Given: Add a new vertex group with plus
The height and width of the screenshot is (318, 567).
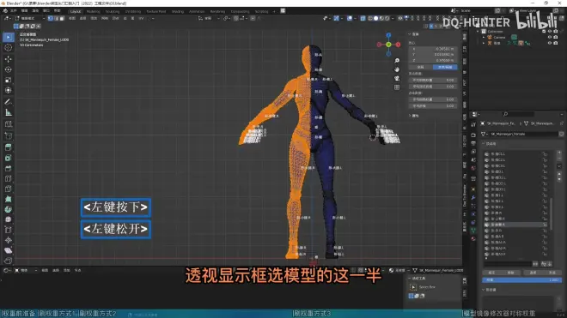Looking at the screenshot, I should pyautogui.click(x=559, y=153).
